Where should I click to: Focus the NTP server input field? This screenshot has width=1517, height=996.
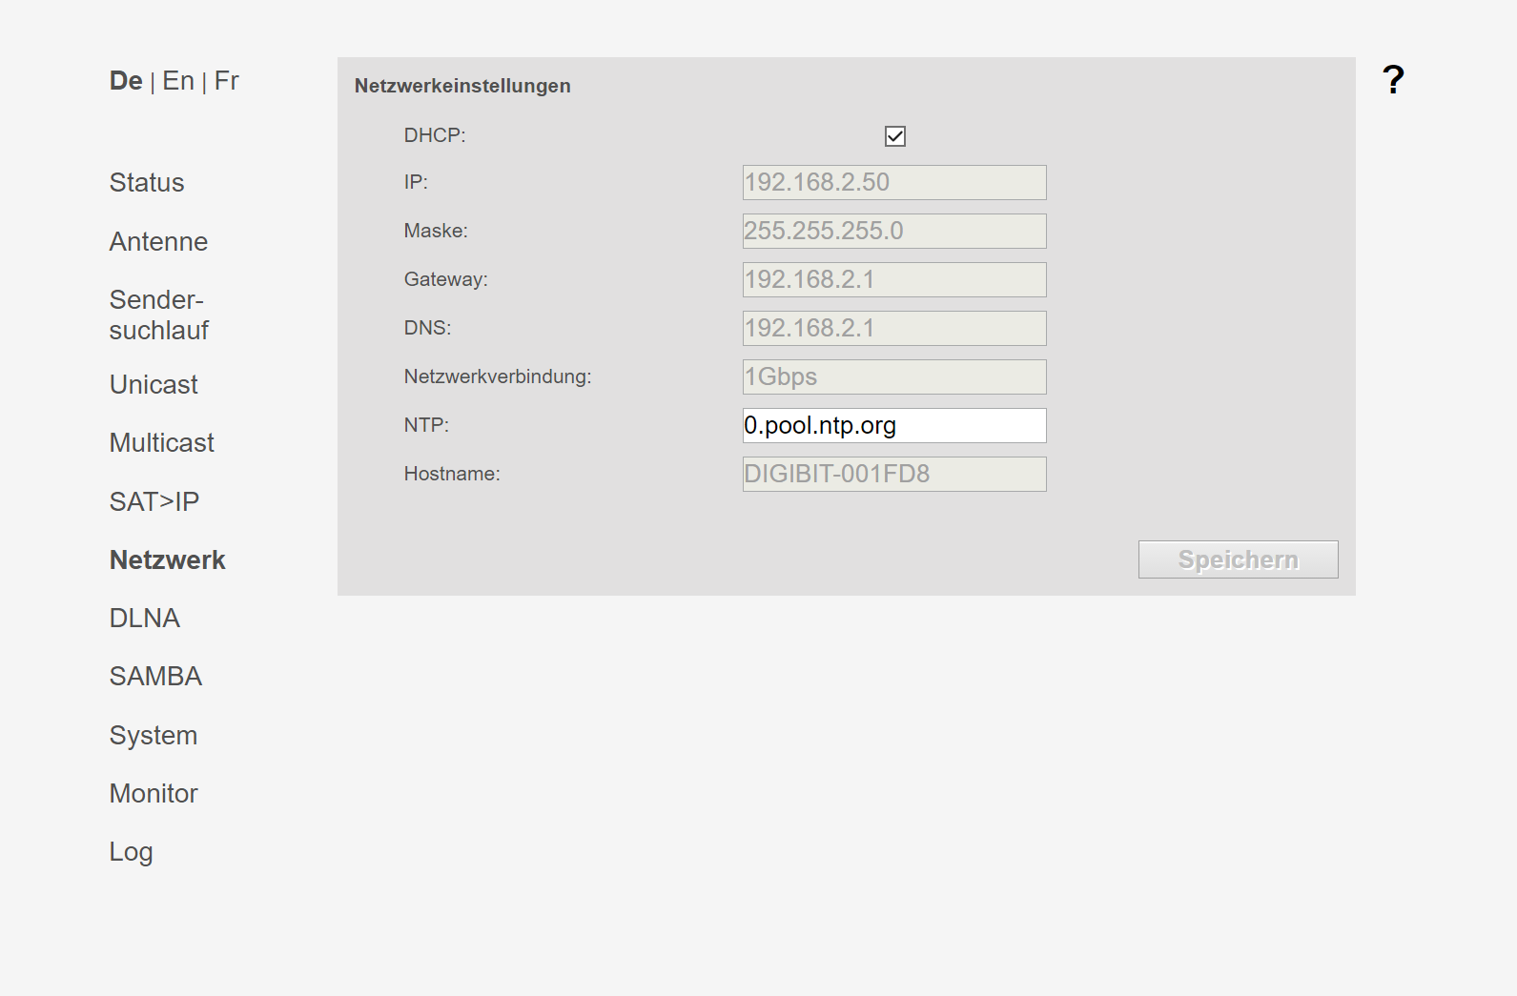(x=894, y=425)
